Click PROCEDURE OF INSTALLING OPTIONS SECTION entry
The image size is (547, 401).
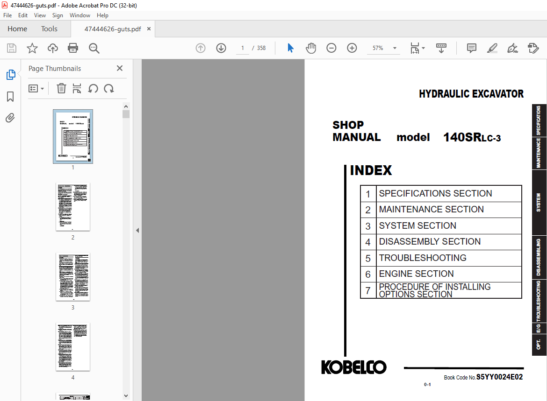(x=441, y=290)
